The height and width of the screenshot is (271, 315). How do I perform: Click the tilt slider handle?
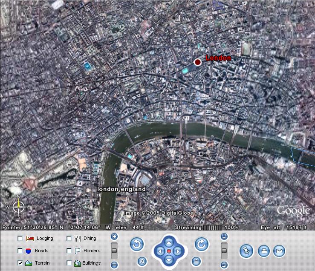click(x=224, y=251)
